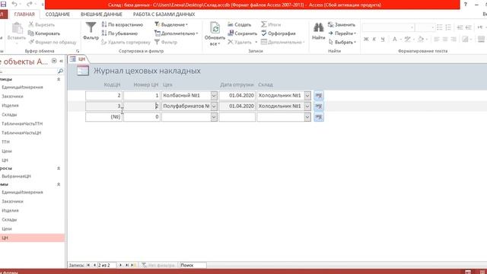Open the Выбрать dropdown
Image resolution: width=487 pixels, height=274 pixels.
point(342,42)
